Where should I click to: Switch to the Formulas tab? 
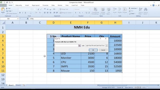pos(45,5)
